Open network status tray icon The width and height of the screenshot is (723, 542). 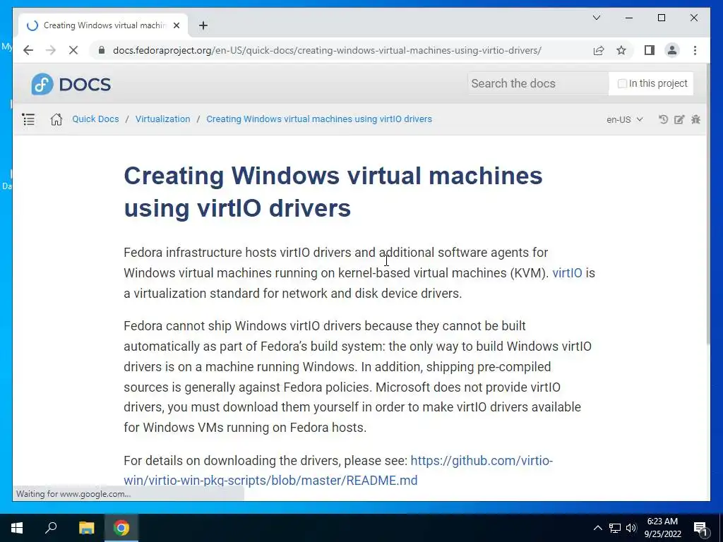615,528
